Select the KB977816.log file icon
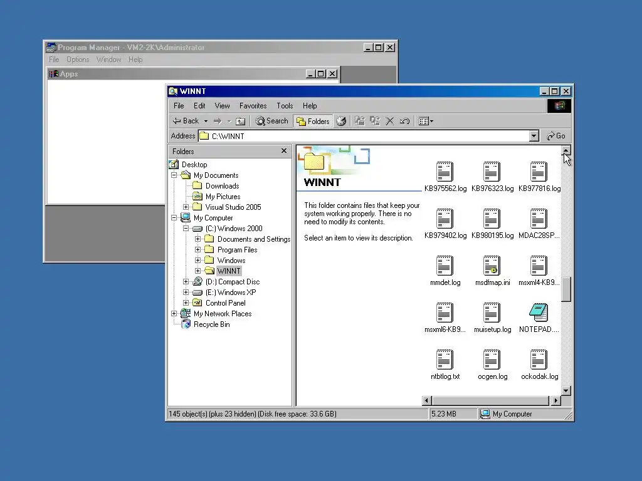 [x=539, y=172]
